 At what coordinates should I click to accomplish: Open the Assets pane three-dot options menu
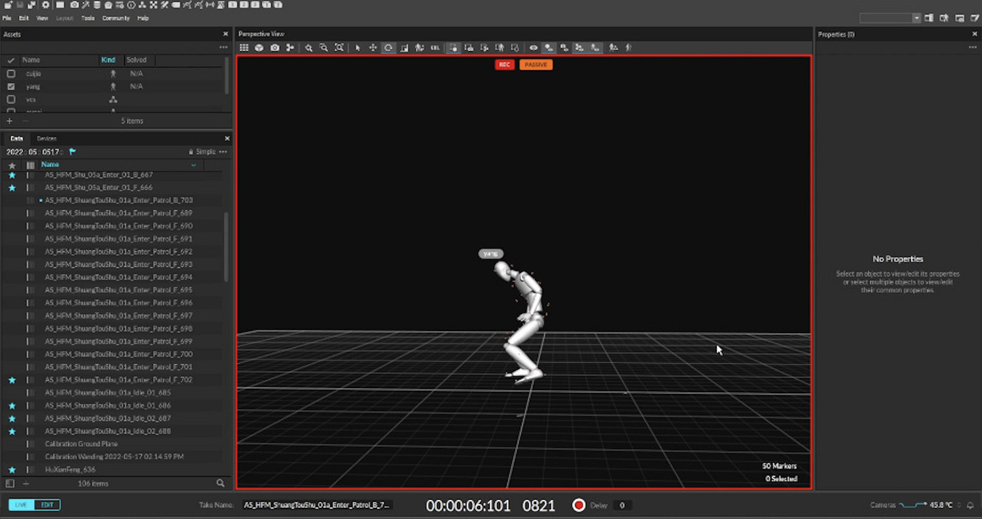(223, 47)
